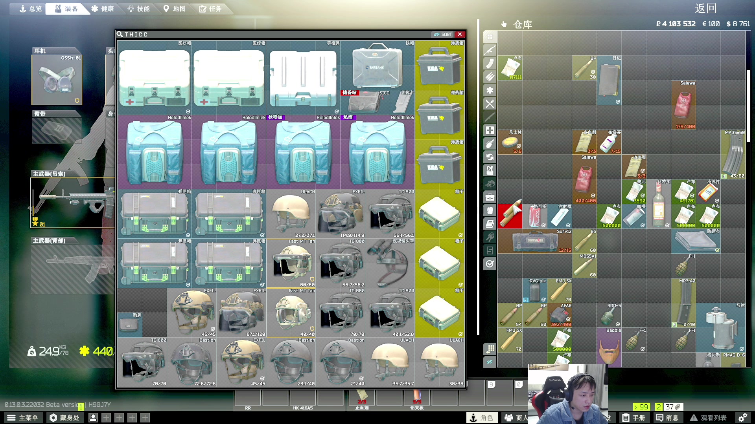Open the 总览 overview tab
Image resolution: width=755 pixels, height=424 pixels.
[31, 9]
